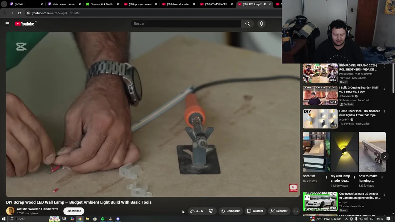Open John Malecki channel name
Screen dimensions: 395x222
click(x=347, y=96)
